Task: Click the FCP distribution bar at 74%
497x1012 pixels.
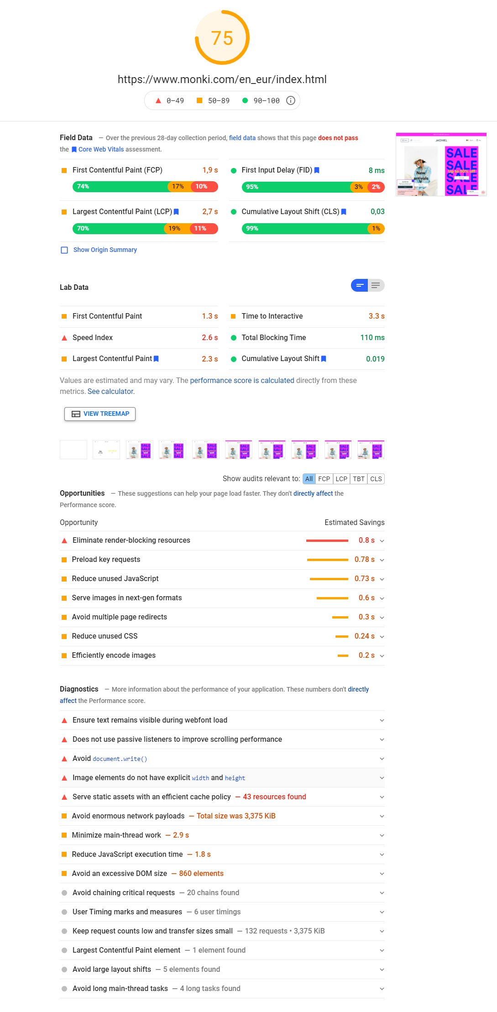Action: pyautogui.click(x=120, y=187)
